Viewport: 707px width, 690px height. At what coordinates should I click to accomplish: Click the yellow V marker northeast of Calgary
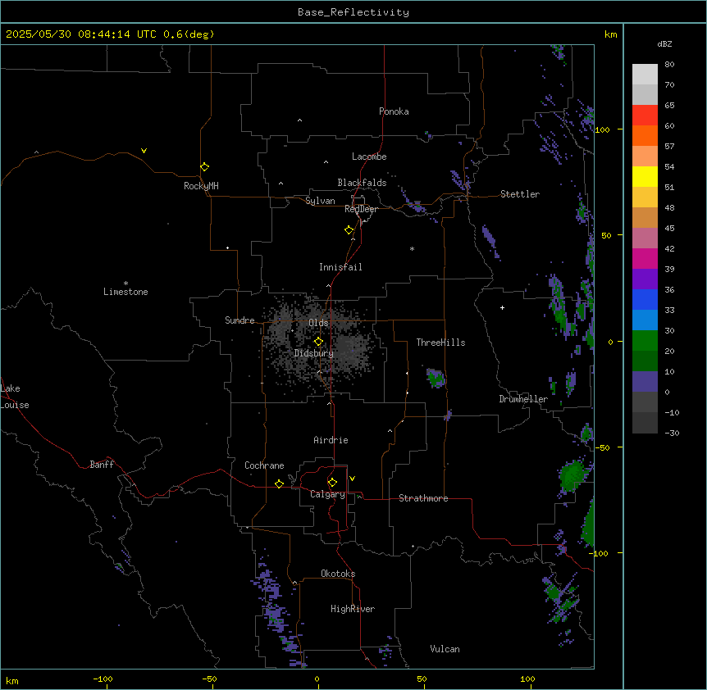pos(352,479)
